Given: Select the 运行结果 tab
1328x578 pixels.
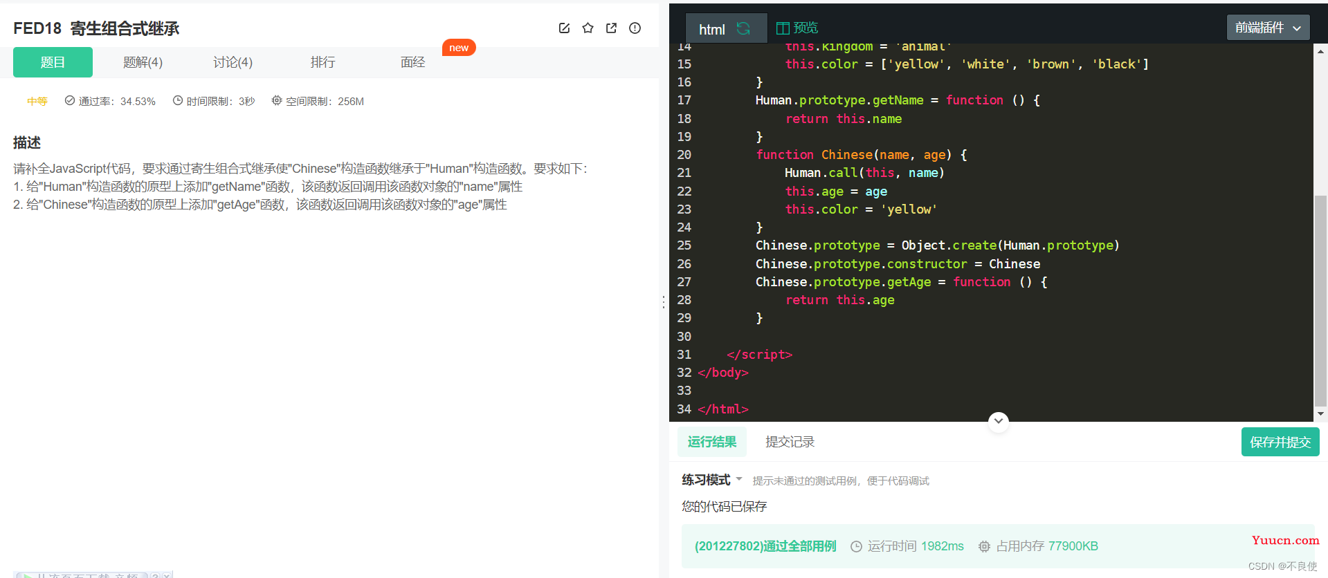Looking at the screenshot, I should click(x=712, y=442).
